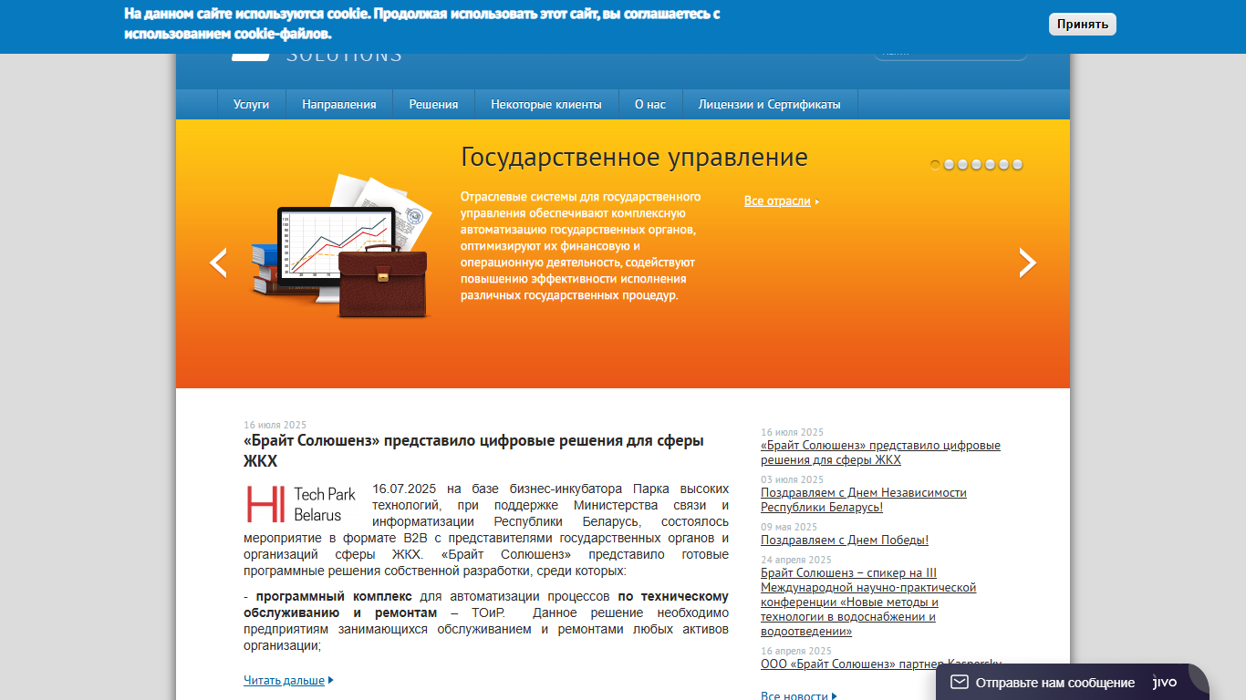The image size is (1246, 700).
Task: Select the third slide indicator dot
Action: pyautogui.click(x=962, y=165)
